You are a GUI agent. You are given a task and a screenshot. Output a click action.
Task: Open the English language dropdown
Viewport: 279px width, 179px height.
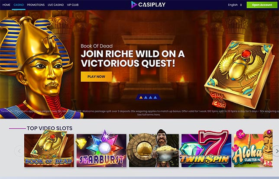coord(235,5)
